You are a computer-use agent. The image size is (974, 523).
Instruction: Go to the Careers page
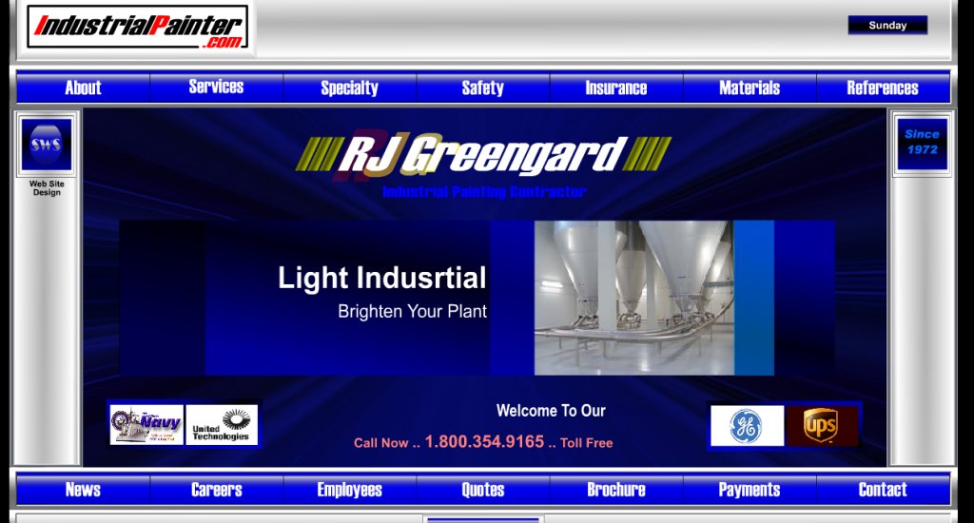(216, 490)
